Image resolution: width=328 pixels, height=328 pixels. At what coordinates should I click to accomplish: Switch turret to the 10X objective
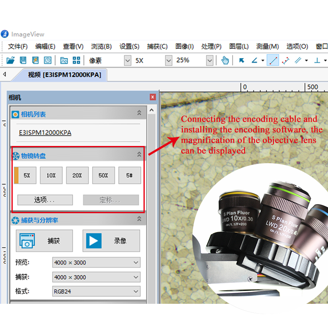click(51, 175)
